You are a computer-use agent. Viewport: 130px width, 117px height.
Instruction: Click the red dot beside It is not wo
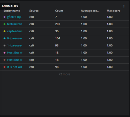[x=5, y=67]
